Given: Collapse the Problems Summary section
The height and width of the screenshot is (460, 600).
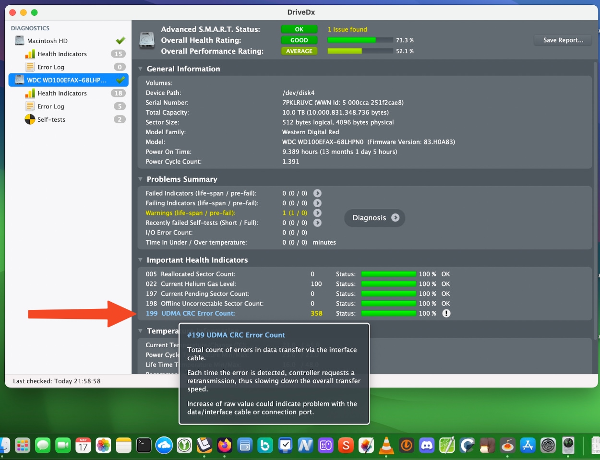Looking at the screenshot, I should pyautogui.click(x=141, y=179).
